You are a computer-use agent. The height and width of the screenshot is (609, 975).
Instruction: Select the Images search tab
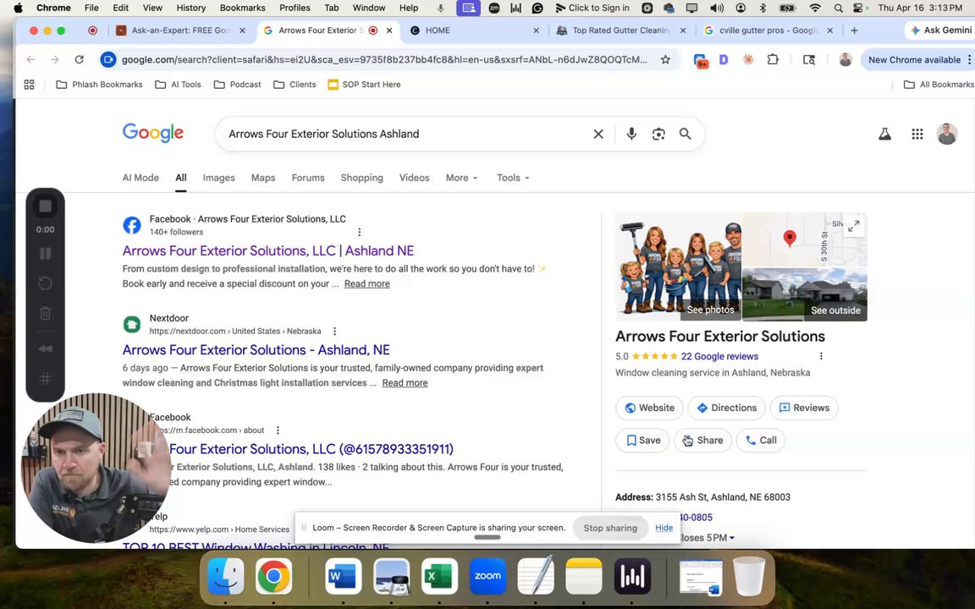(219, 178)
